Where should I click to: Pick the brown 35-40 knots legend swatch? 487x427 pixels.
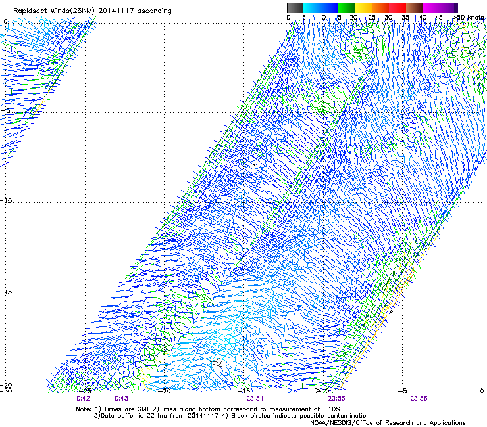click(x=415, y=8)
